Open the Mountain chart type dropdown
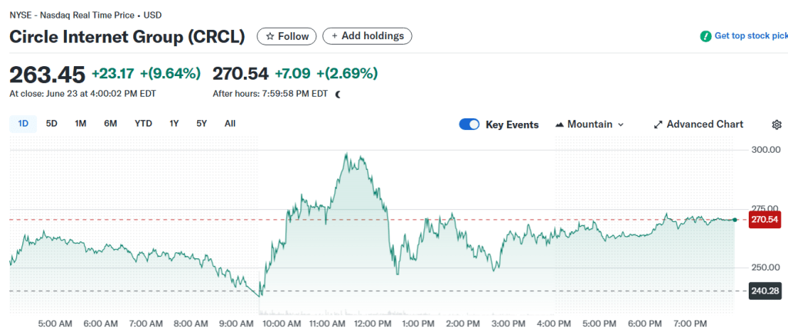 589,124
